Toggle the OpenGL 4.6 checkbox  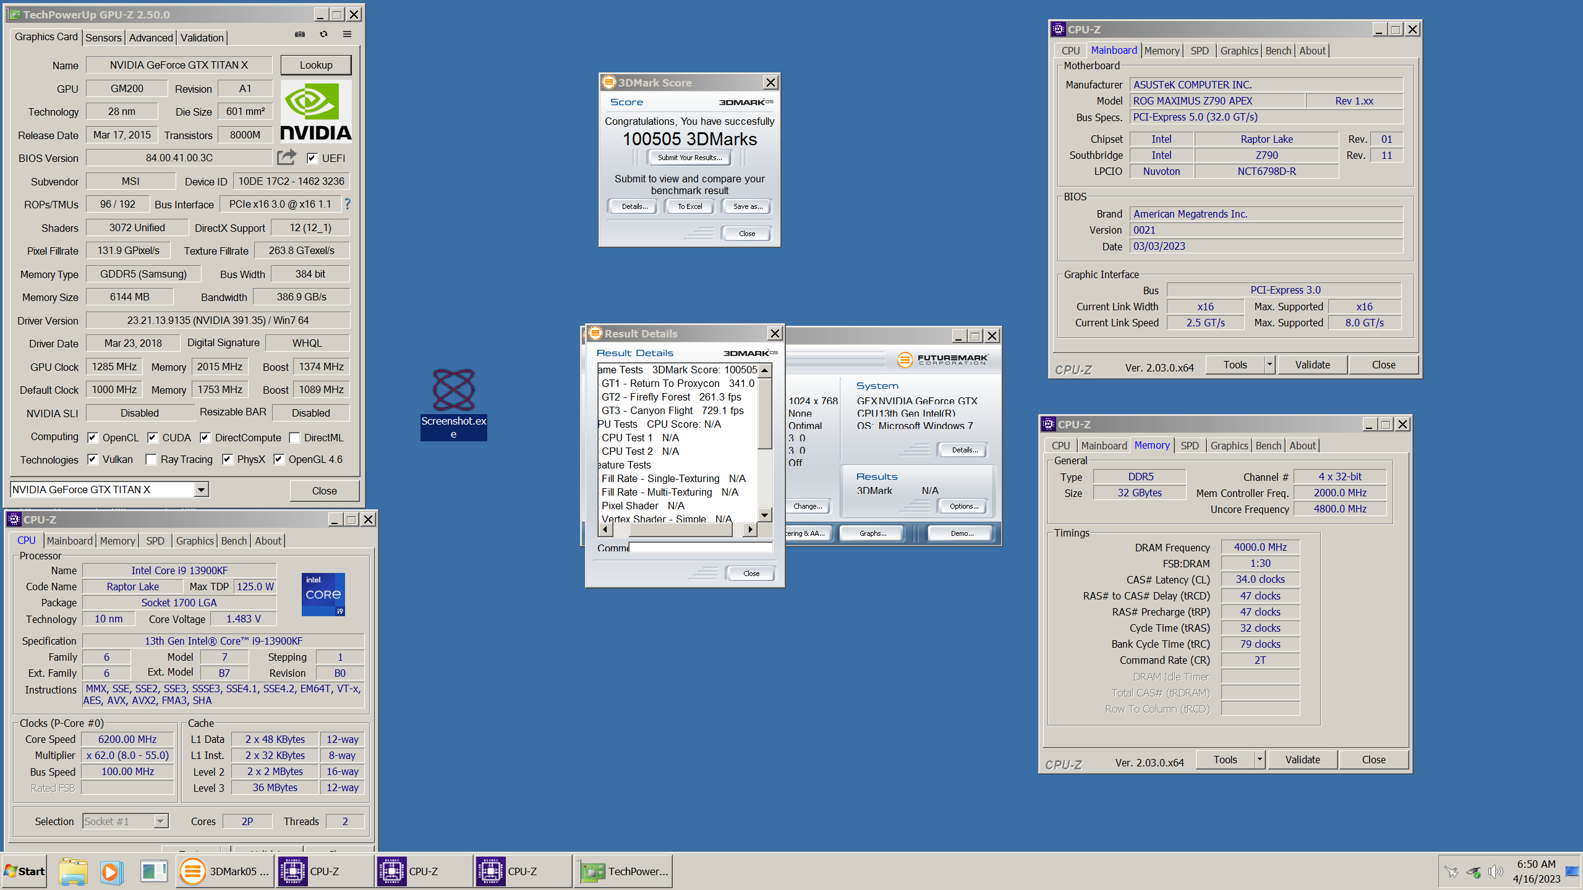279,459
